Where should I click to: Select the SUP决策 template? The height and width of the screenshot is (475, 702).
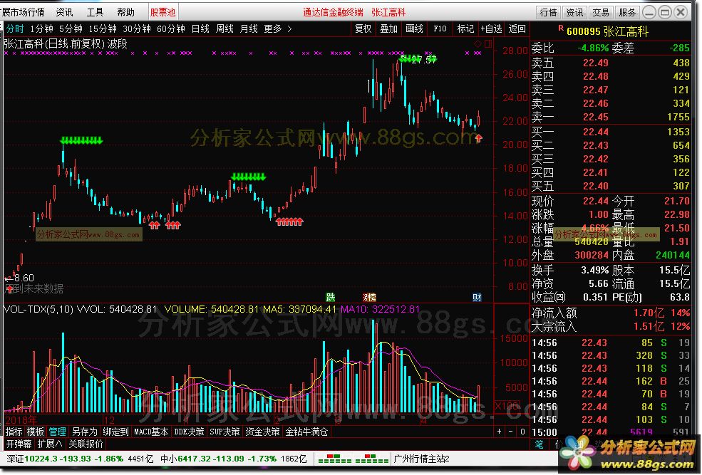[224, 432]
